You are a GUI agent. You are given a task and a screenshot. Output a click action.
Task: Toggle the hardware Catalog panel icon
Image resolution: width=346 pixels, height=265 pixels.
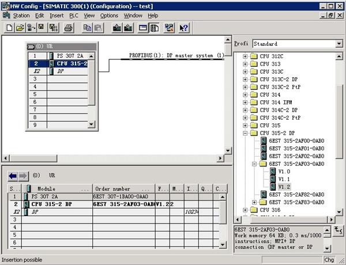click(x=154, y=28)
